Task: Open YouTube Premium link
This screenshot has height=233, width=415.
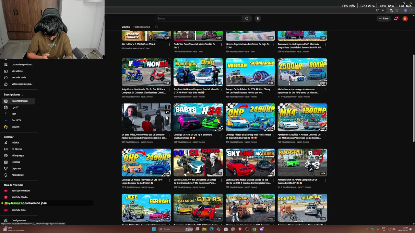Action: click(x=18, y=191)
